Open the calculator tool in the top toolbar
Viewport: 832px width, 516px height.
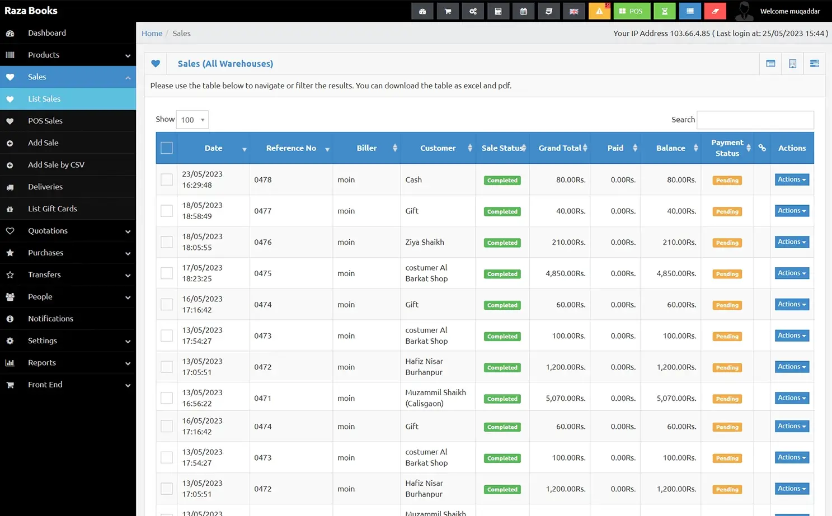[499, 11]
